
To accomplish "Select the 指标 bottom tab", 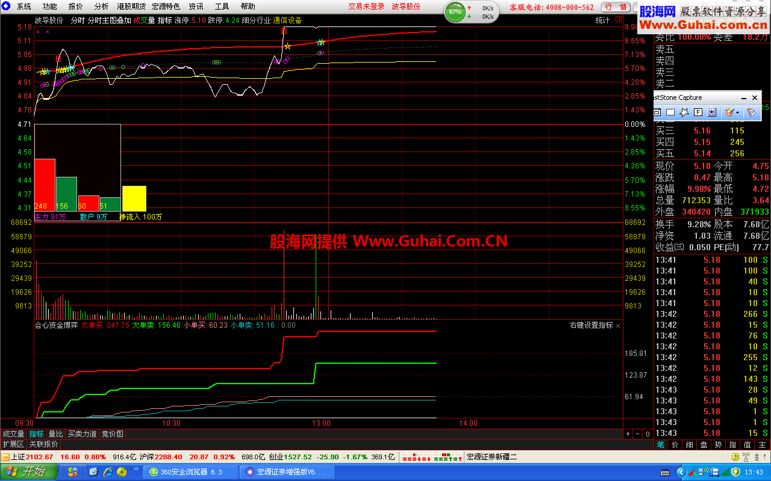I will pyautogui.click(x=37, y=434).
